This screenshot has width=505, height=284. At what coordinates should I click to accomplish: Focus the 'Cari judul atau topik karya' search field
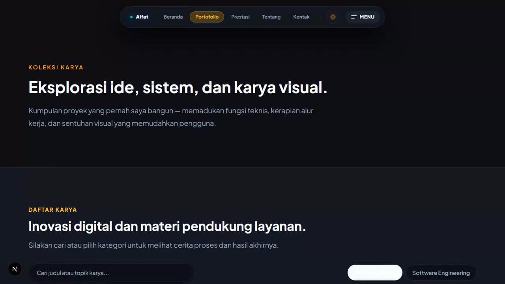111,273
